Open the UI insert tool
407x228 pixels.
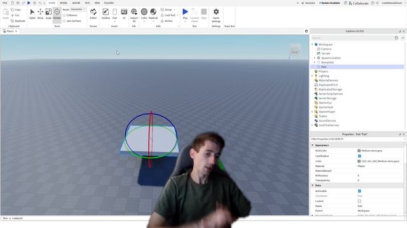[x=124, y=14]
